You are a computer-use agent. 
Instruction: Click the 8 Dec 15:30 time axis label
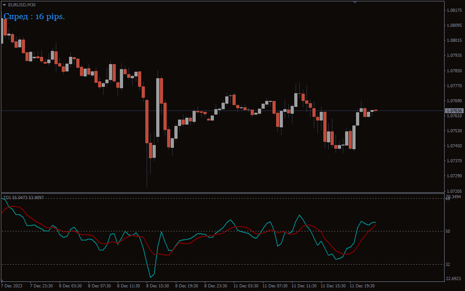tap(158, 286)
